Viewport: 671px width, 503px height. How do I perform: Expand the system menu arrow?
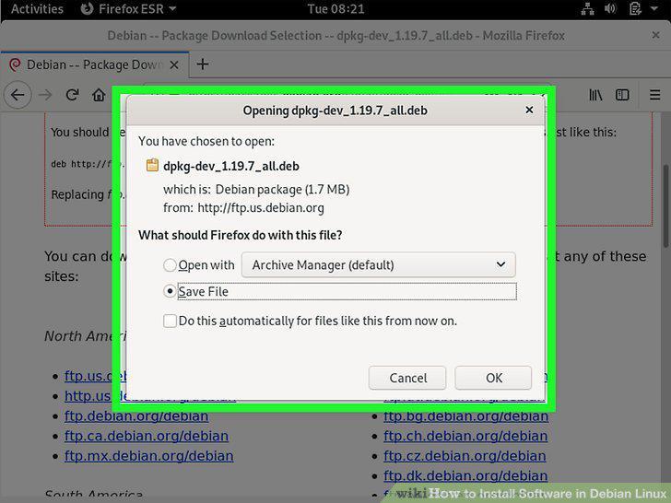click(x=654, y=8)
